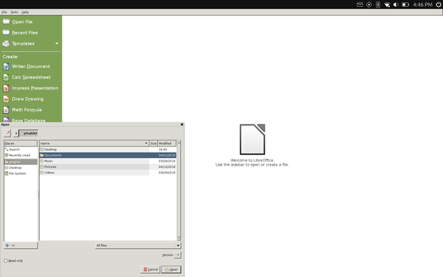
Task: Open the File menu
Action: [x=5, y=12]
